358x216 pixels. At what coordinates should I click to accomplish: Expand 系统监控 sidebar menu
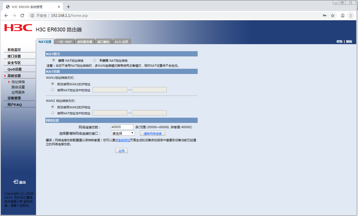coord(14,50)
